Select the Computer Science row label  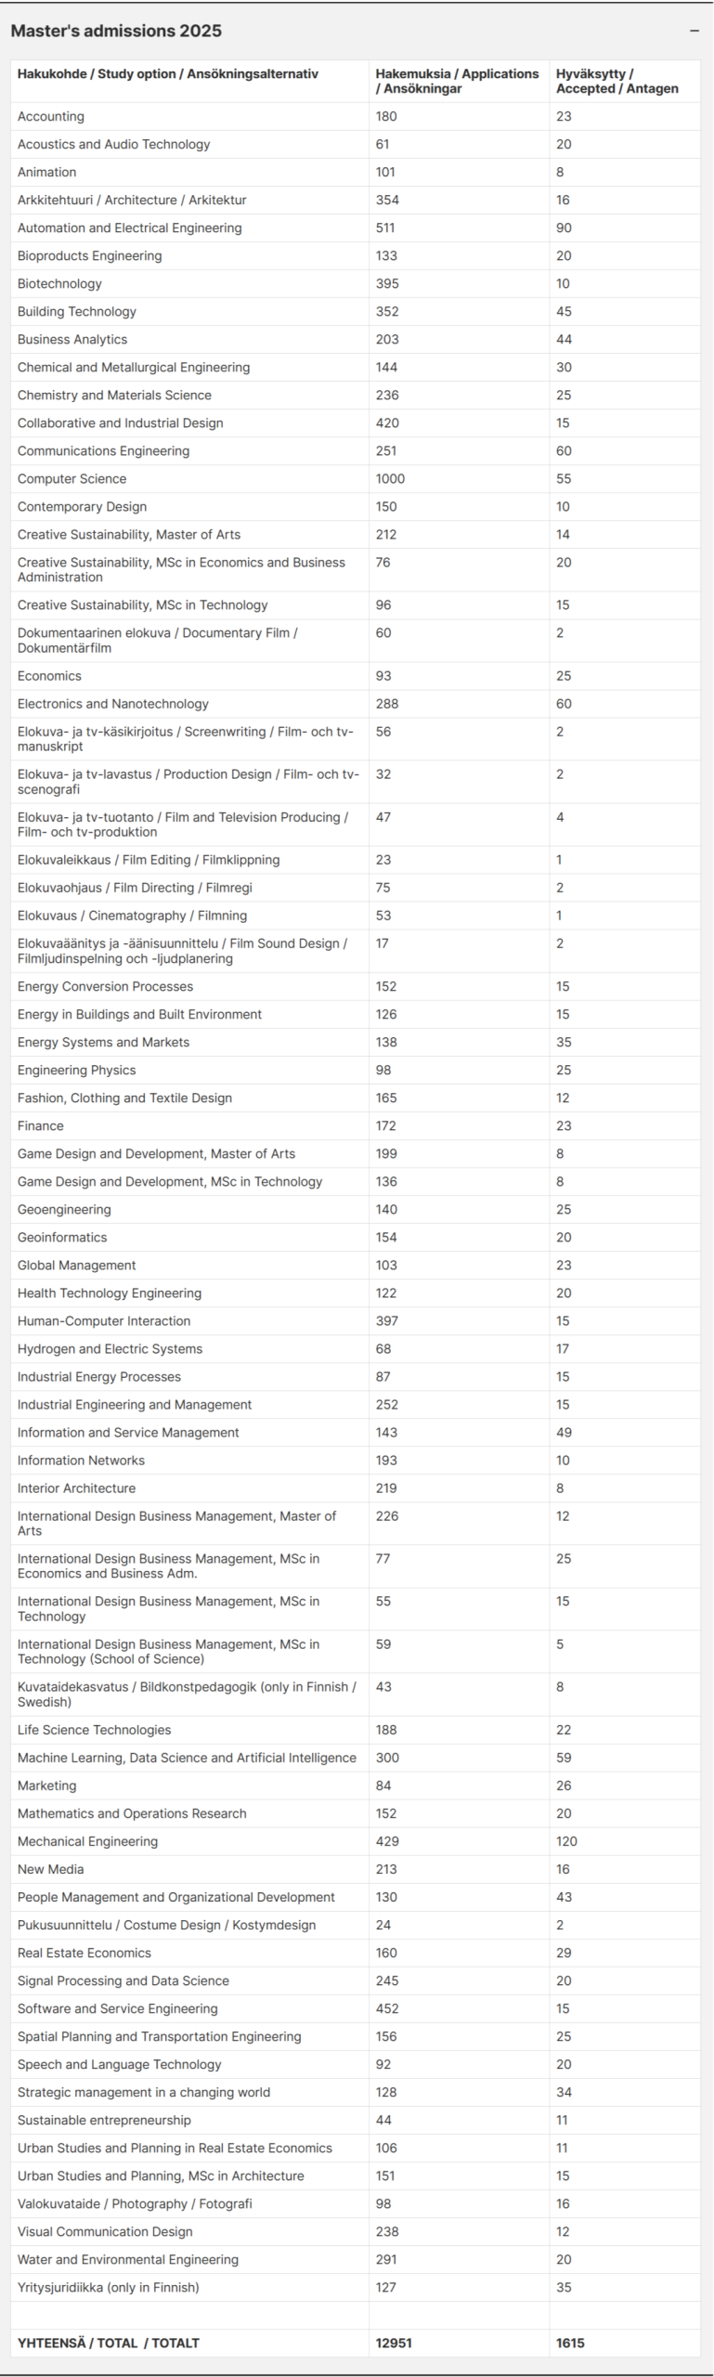(x=71, y=479)
